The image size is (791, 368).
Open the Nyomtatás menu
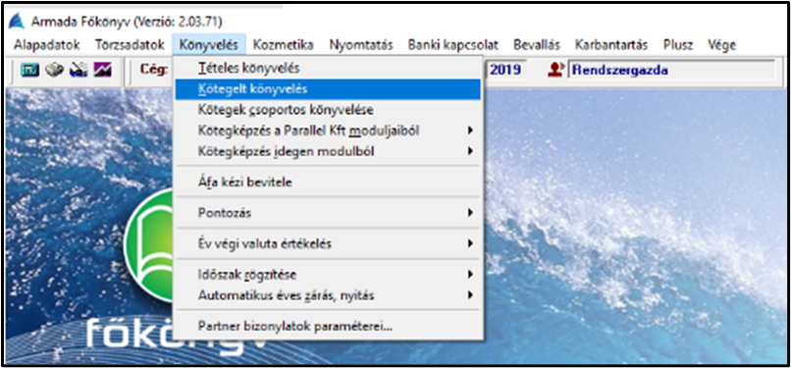361,45
